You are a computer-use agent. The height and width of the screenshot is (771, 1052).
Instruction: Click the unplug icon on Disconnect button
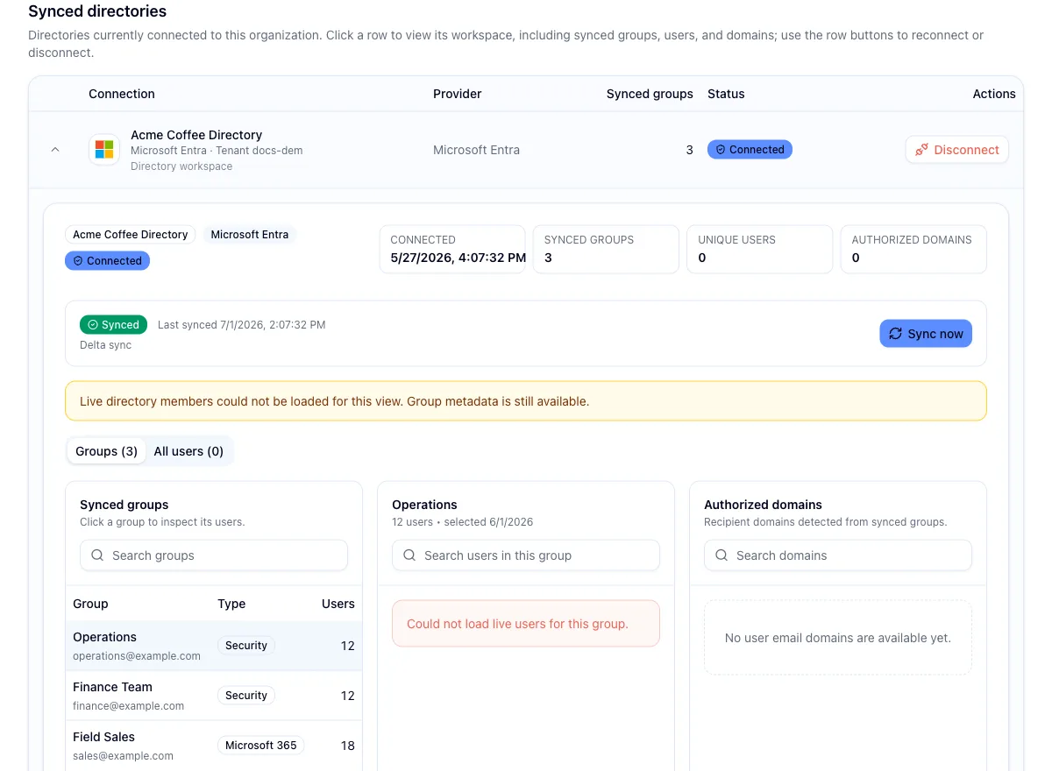pyautogui.click(x=921, y=150)
